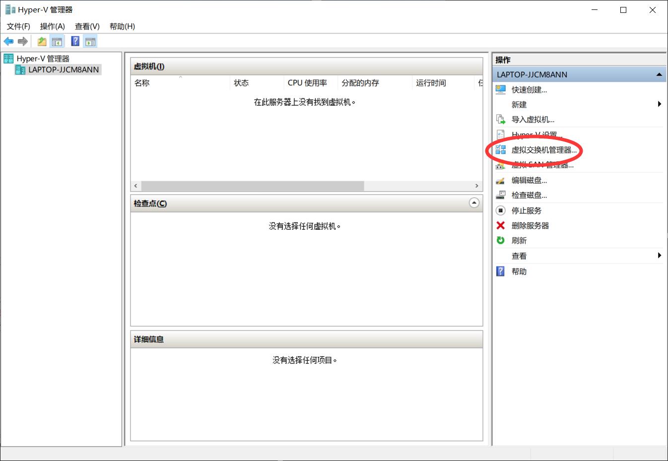668x461 pixels.
Task: Click the blue help toolbar icon
Action: [75, 41]
